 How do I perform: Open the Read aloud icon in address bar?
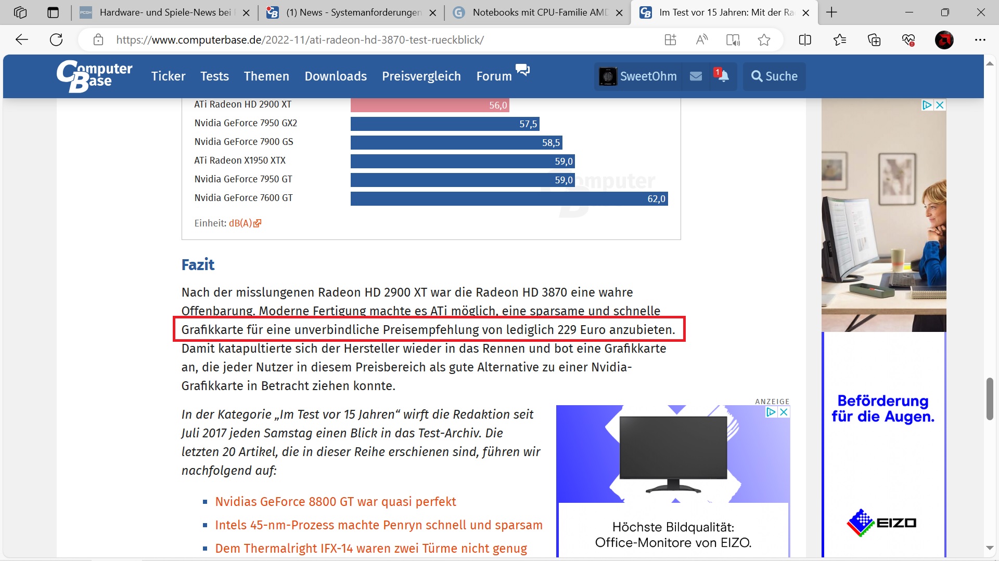[x=701, y=39]
